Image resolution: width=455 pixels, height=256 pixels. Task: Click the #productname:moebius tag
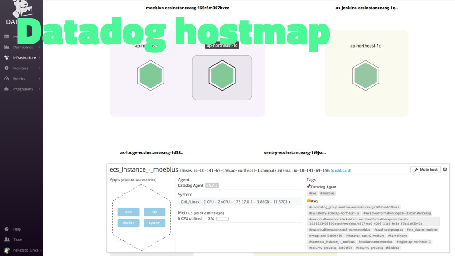tap(375, 242)
